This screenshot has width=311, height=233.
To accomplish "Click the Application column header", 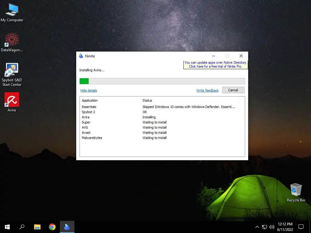I will tap(110, 100).
